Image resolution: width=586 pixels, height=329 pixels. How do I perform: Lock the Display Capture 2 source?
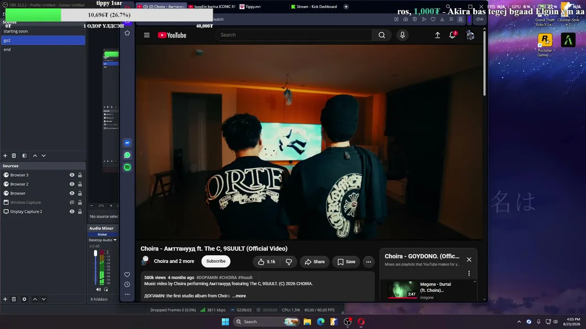tap(80, 212)
